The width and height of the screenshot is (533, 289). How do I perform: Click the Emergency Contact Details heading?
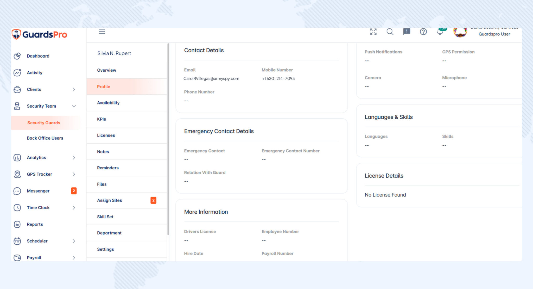[219, 131]
